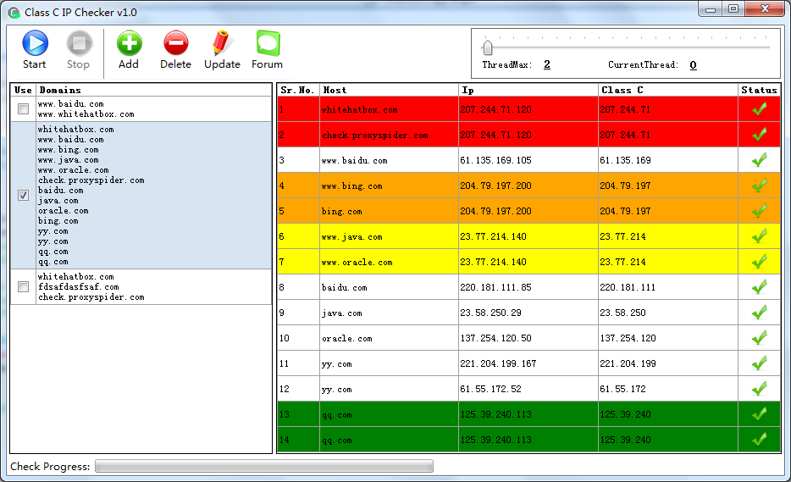This screenshot has height=482, width=791.
Task: Click status checkmark in row 3 www.baidu.com
Action: (759, 160)
